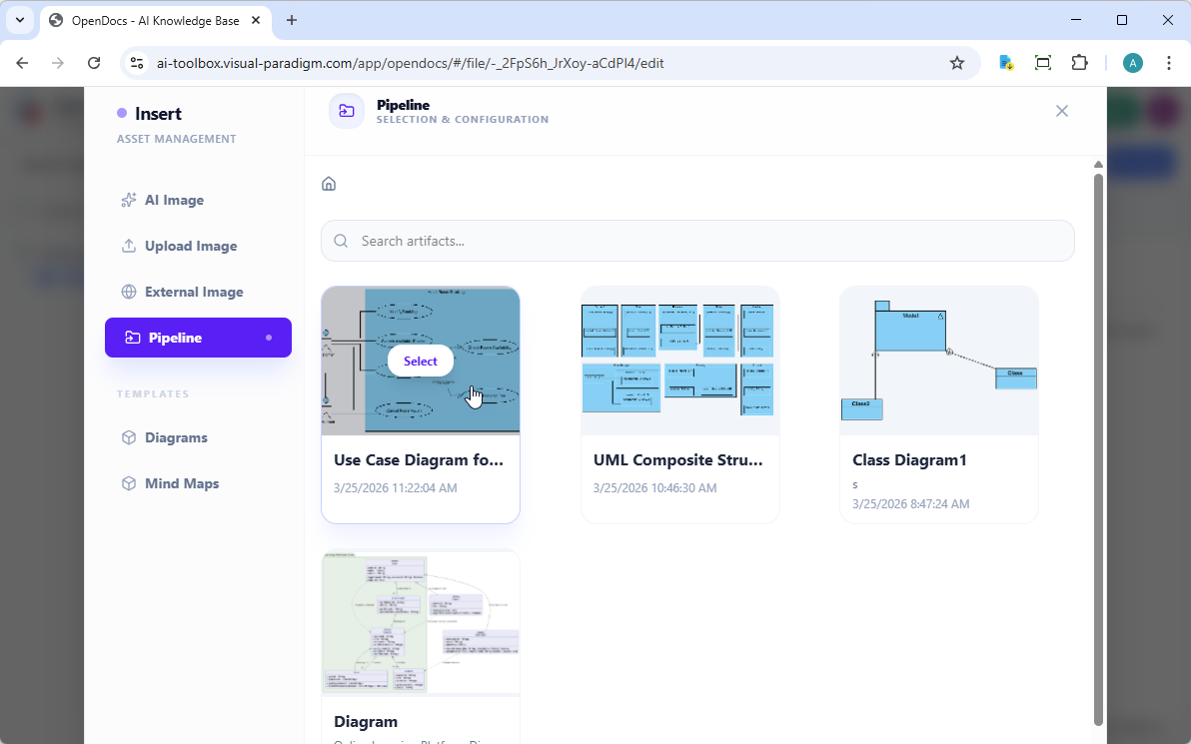The width and height of the screenshot is (1191, 744).
Task: Open the Chrome three-dot menu
Action: (x=1169, y=62)
